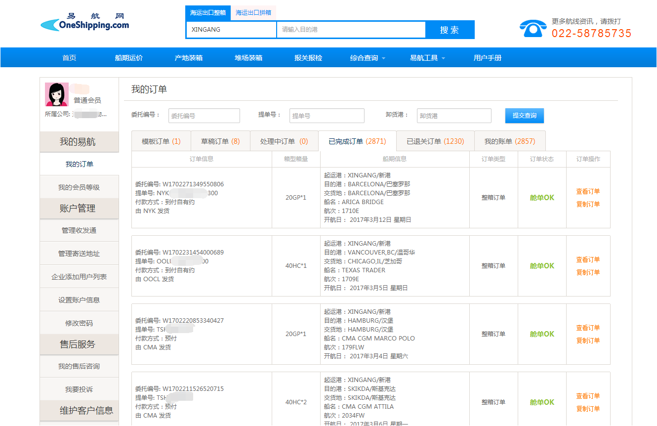Screen dimensions: 657x426
Task: Click the 舱单OK status of the Barcelona order
Action: [542, 198]
